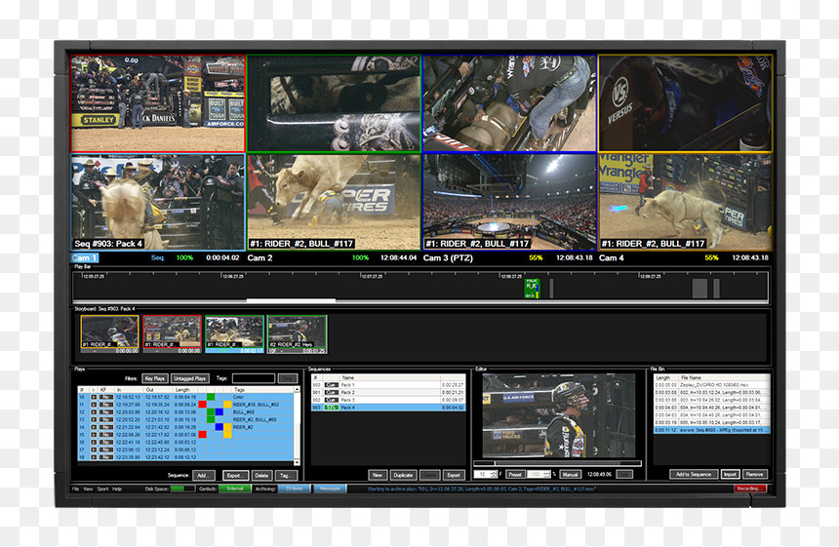This screenshot has width=839, height=547.
Task: Click the blue camera swatch in play row 12
Action: (x=219, y=412)
